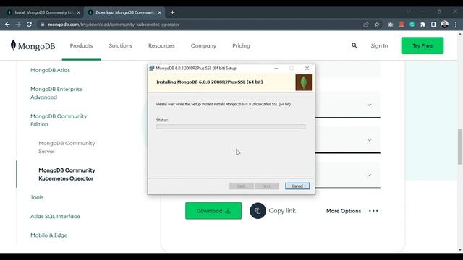Close the MongoDB Setup dialog
The height and width of the screenshot is (260, 463).
point(307,69)
